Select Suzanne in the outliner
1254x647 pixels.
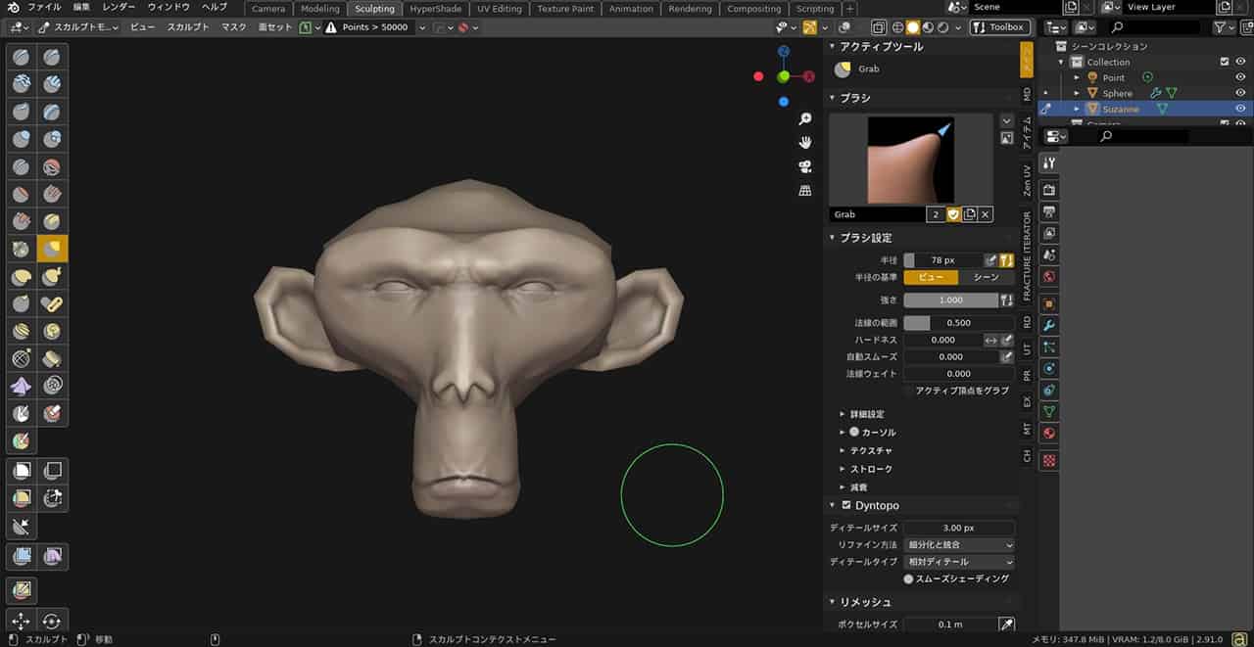(x=1121, y=109)
